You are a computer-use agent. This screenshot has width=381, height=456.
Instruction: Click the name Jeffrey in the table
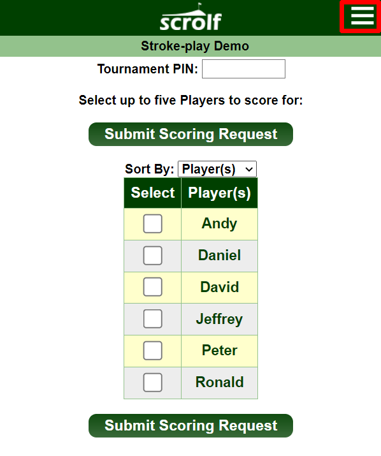click(219, 319)
